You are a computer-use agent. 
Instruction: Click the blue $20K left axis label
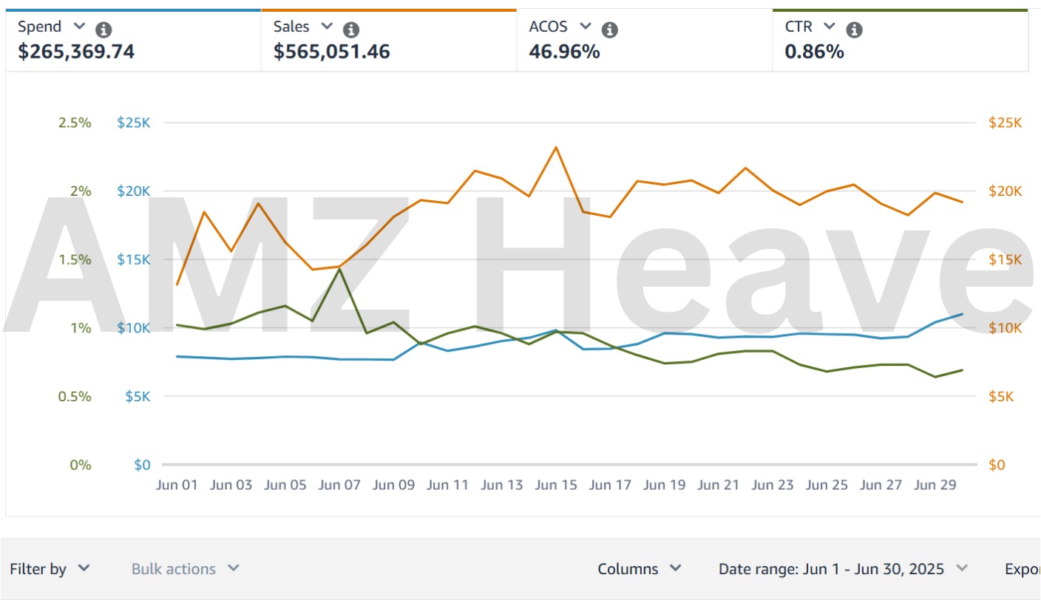(133, 191)
